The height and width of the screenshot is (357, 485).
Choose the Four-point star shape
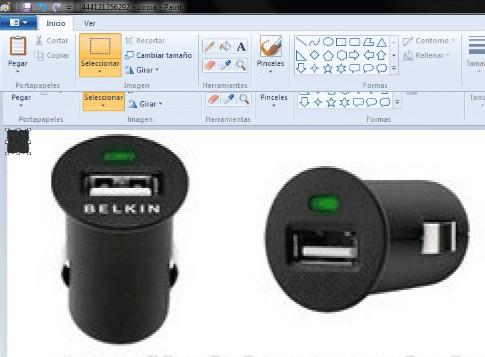[x=315, y=68]
